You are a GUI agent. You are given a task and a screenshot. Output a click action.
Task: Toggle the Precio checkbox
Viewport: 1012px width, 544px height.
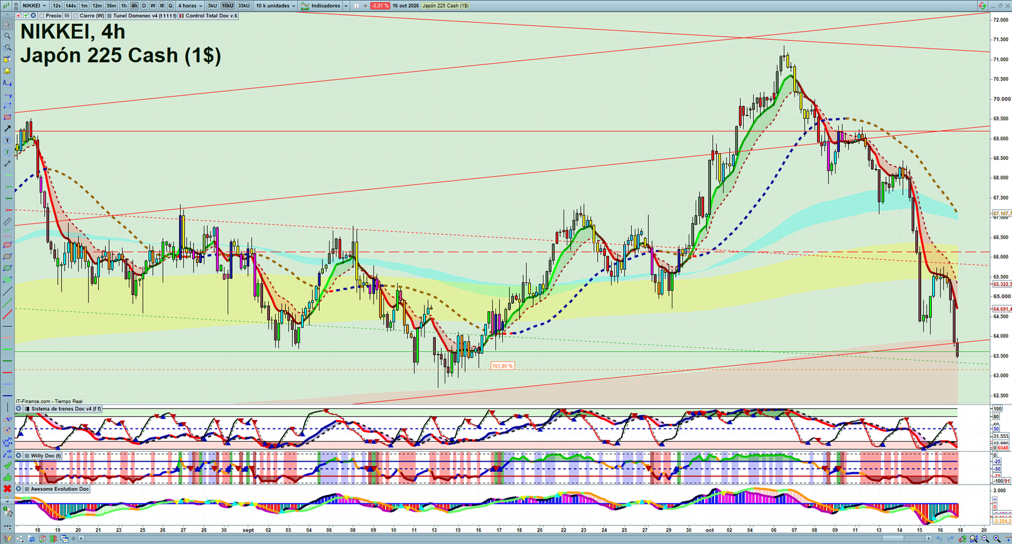pos(42,15)
